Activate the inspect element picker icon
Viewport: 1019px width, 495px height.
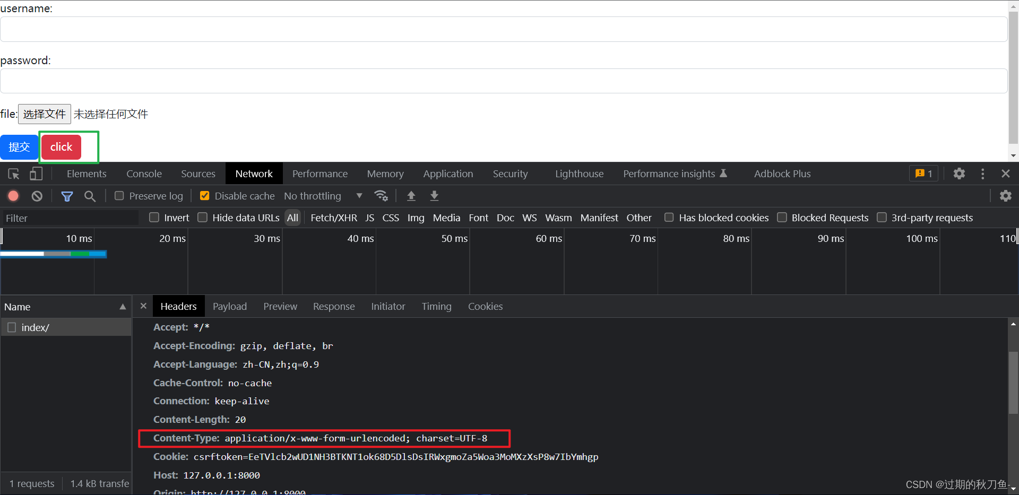coord(14,173)
